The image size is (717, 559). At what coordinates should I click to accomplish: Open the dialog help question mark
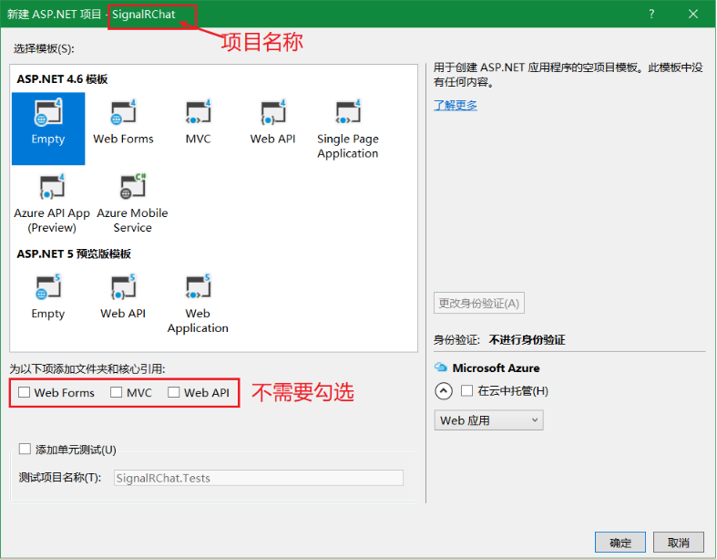(x=651, y=15)
